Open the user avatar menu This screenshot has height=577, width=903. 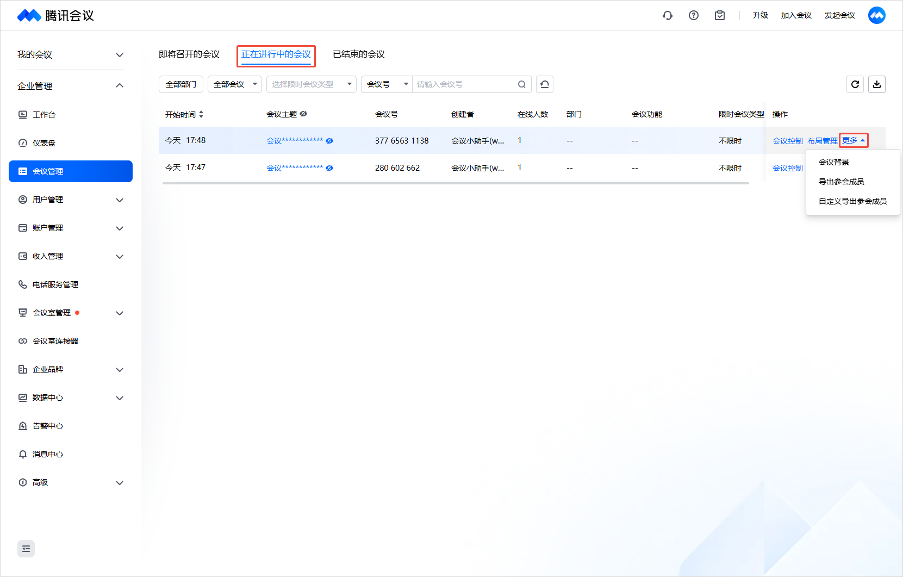(877, 15)
